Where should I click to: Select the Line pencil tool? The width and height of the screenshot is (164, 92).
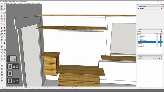coord(2,13)
